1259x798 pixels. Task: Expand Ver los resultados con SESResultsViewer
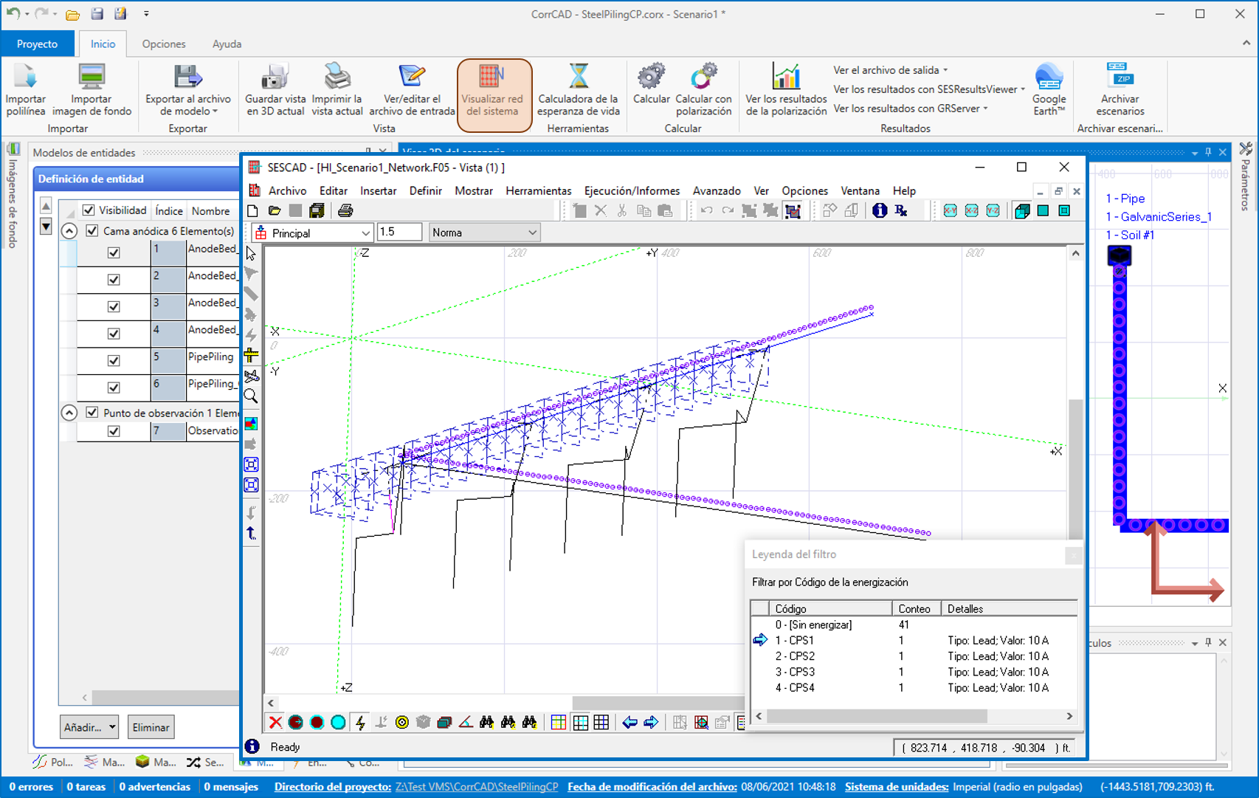click(929, 89)
